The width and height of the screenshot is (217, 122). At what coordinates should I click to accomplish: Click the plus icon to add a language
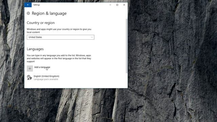pyautogui.click(x=30, y=68)
